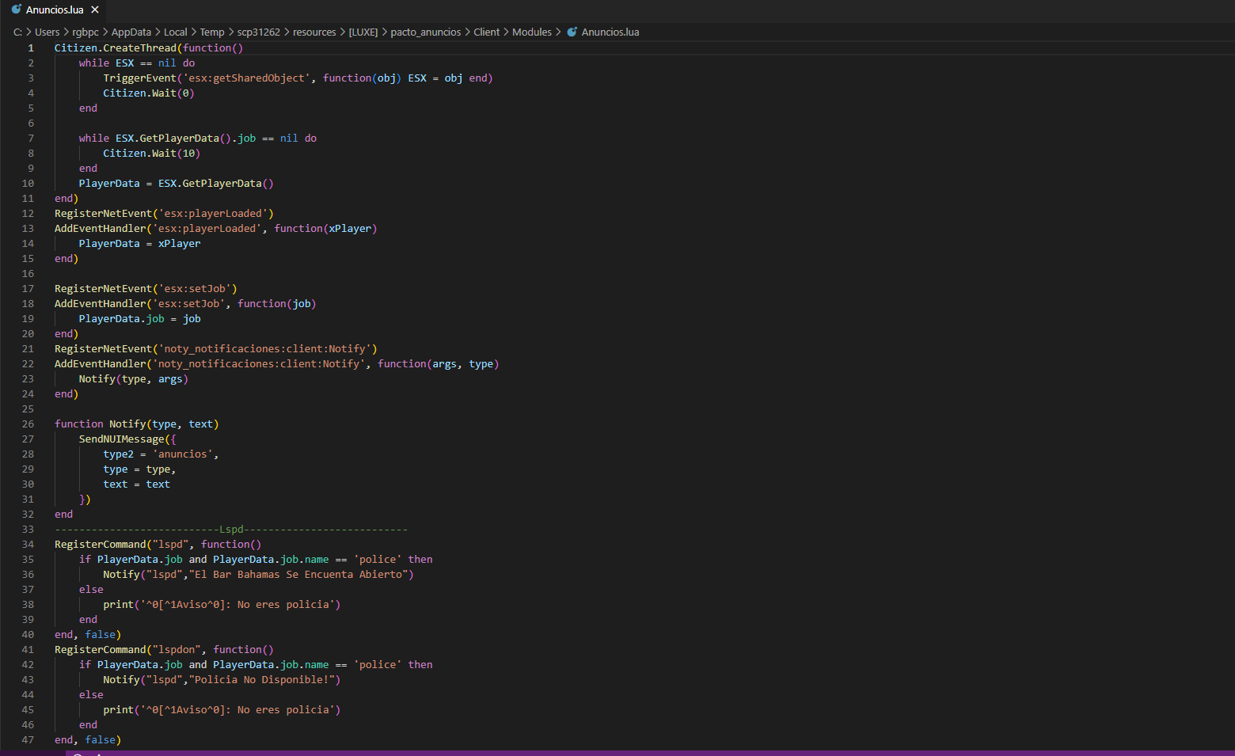Screen dimensions: 1235x756
Task: Open the Users breadcrumb segment
Action: point(47,32)
